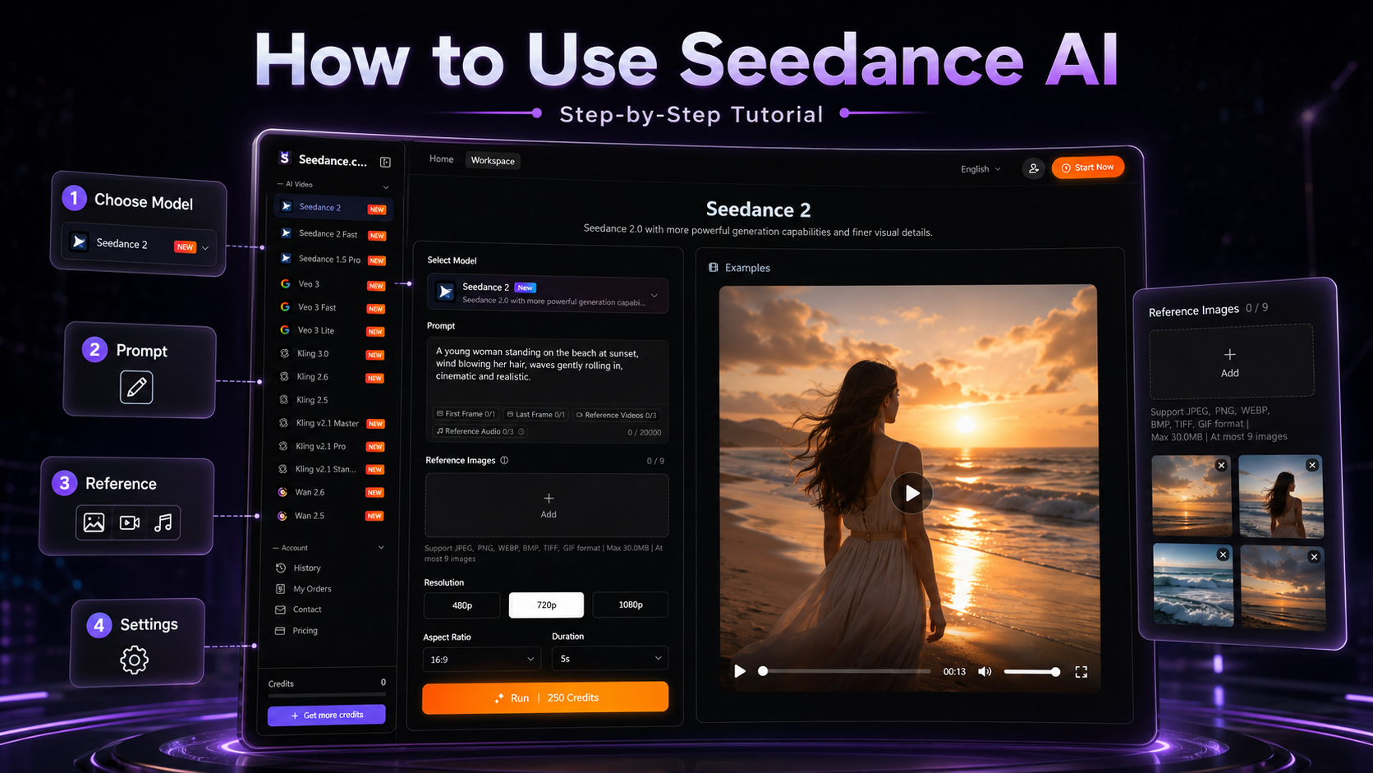1373x773 pixels.
Task: Choose the Veo 3 model
Action: coord(333,284)
